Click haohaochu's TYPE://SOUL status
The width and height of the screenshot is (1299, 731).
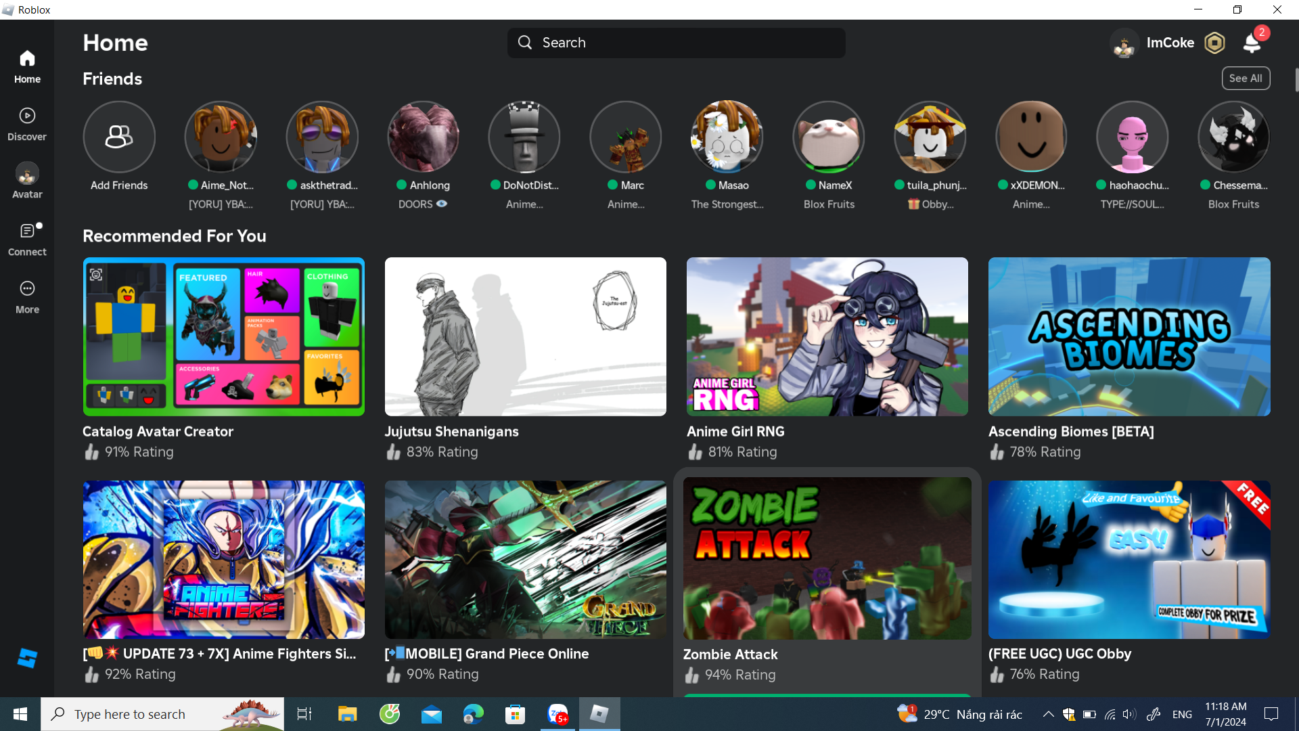click(1133, 204)
